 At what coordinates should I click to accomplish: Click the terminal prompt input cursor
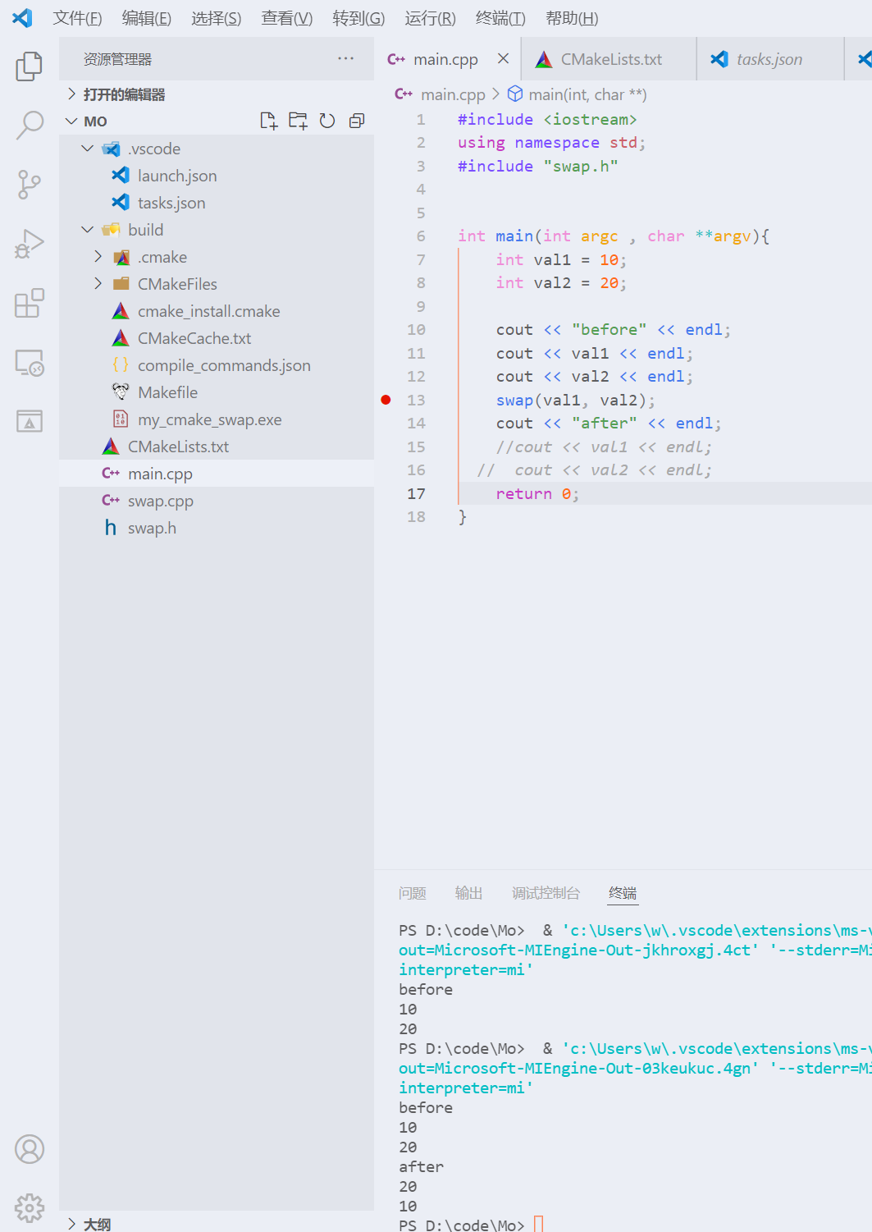coord(538,1225)
